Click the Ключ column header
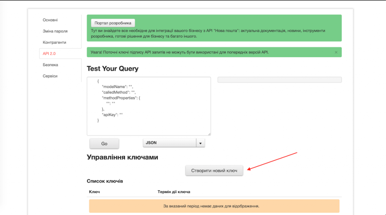 click(x=94, y=192)
